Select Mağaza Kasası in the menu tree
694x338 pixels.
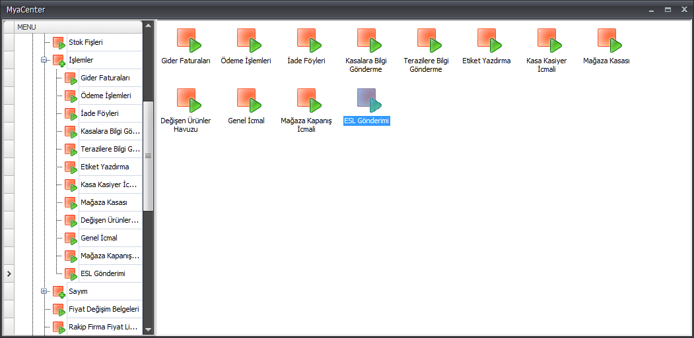pos(104,202)
